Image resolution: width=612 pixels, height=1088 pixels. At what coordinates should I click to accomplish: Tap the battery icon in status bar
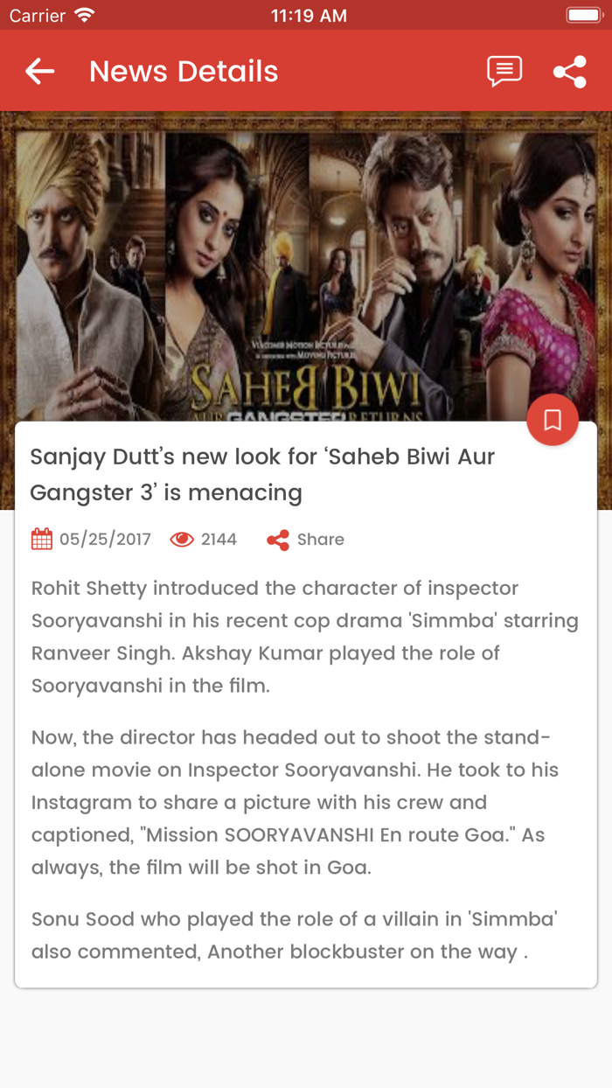583,15
